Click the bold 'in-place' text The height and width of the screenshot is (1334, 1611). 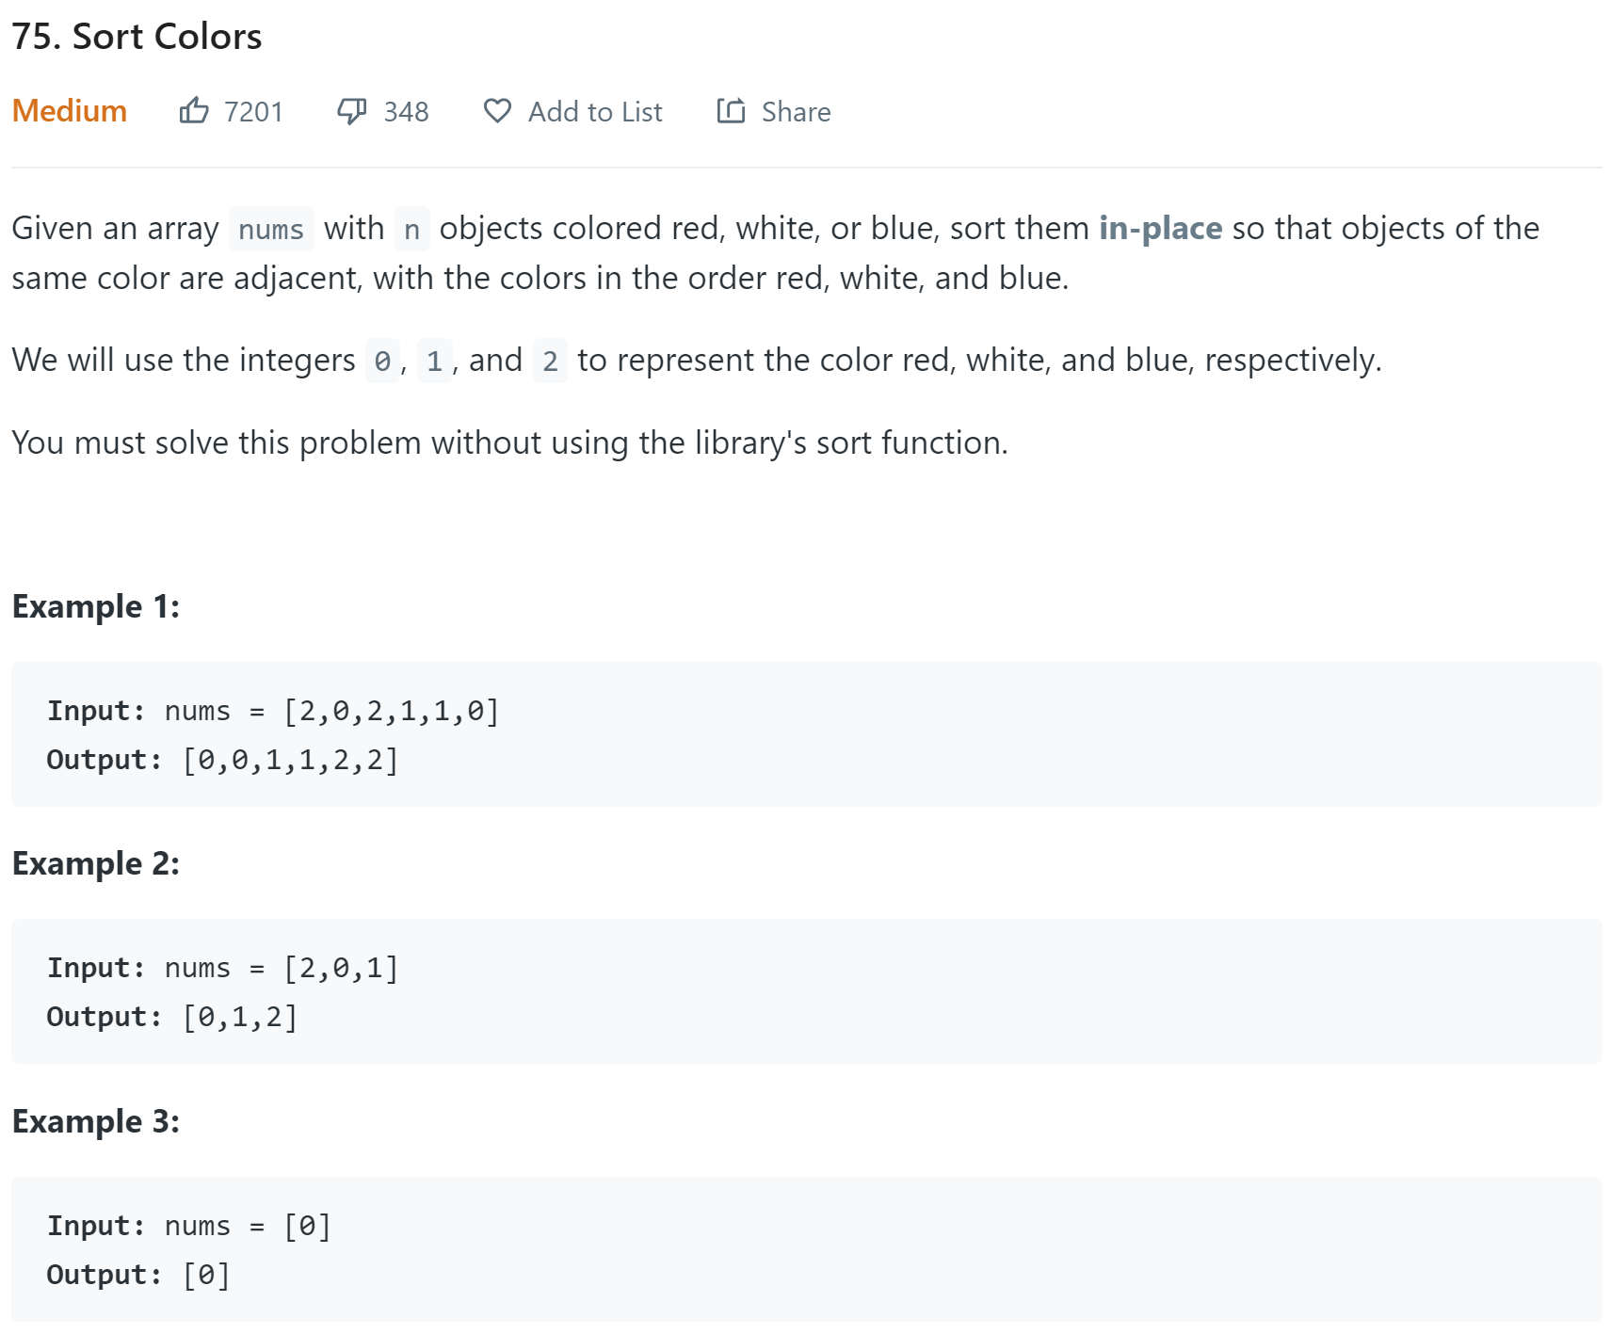click(x=1160, y=228)
